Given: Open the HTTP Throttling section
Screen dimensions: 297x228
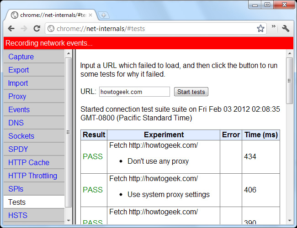Looking at the screenshot, I should pos(34,176).
